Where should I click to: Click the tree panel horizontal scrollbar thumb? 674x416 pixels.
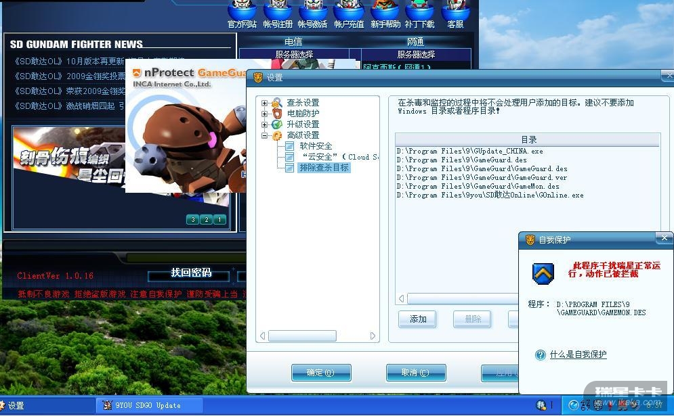(x=302, y=336)
